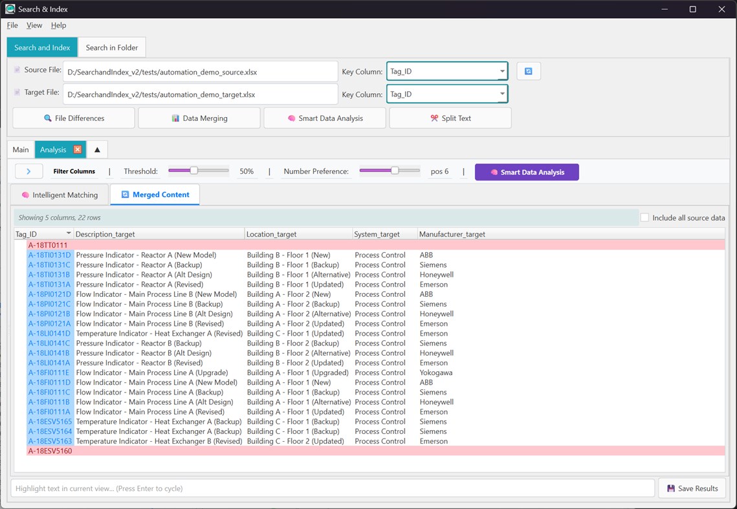
Task: Select the Search in Folder tab
Action: (113, 47)
